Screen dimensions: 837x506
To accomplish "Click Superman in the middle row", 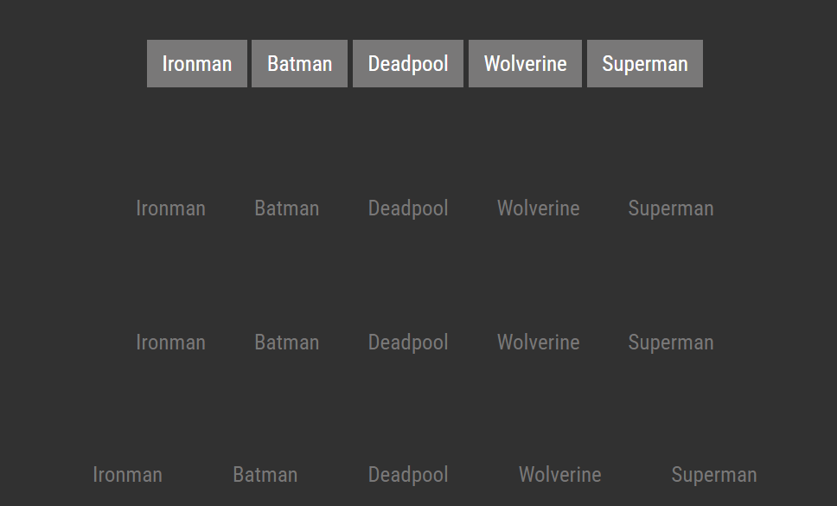I will [x=670, y=342].
